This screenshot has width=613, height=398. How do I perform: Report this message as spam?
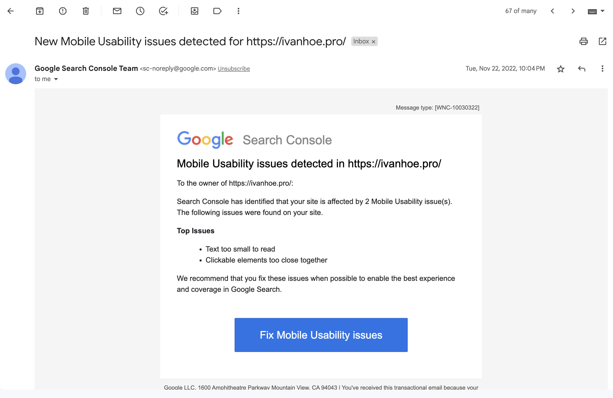(63, 11)
